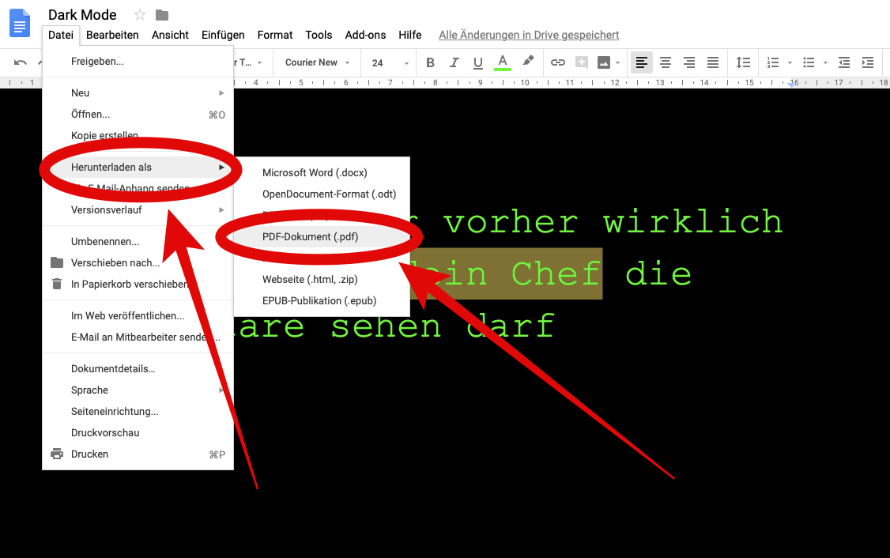Expand the insert image dropdown arrow

pyautogui.click(x=617, y=63)
